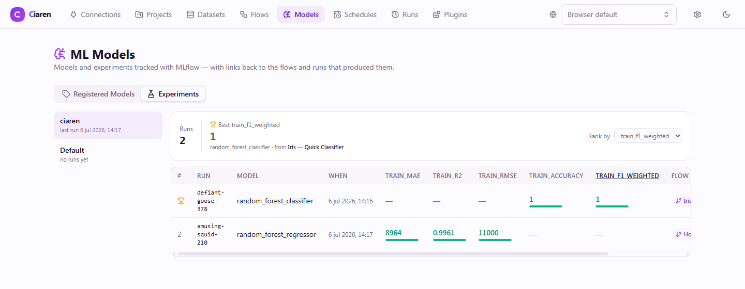Go to the Datasets page

pos(205,14)
